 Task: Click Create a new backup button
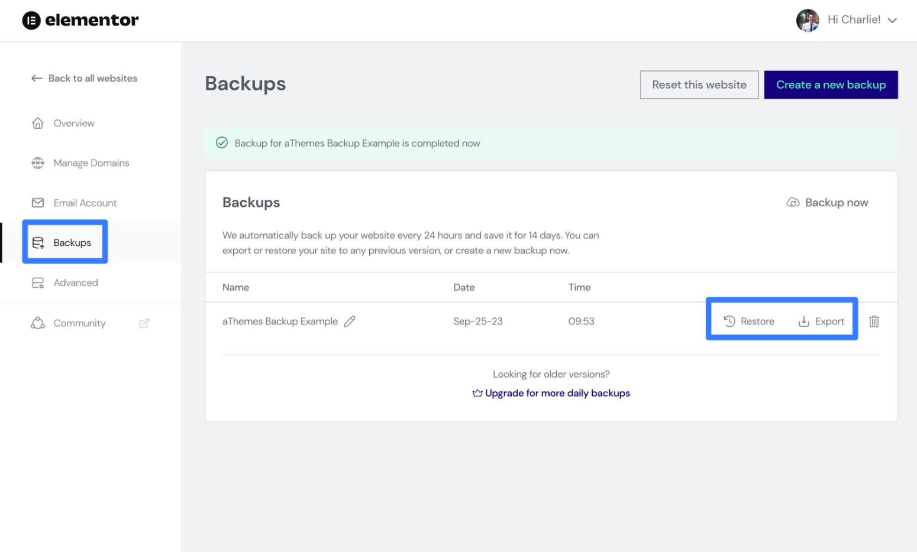pos(831,85)
